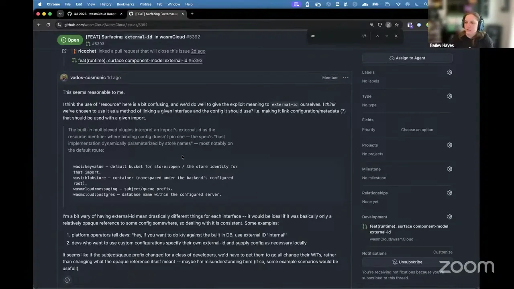The height and width of the screenshot is (289, 514).
Task: View site information icon in address bar
Action: tap(59, 25)
